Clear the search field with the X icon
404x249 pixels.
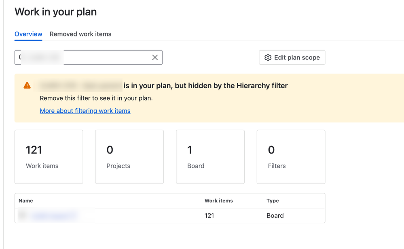click(x=155, y=57)
